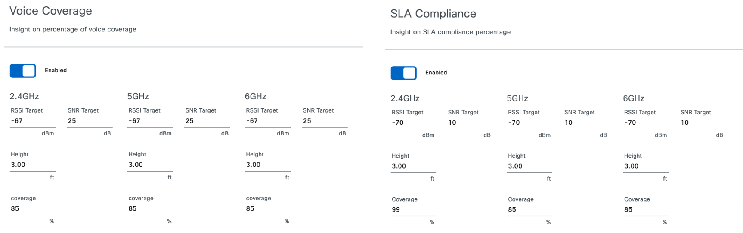This screenshot has height=233, width=743.
Task: Click SLA Compliance 2.4GHz RSSI Target field
Action: [413, 123]
